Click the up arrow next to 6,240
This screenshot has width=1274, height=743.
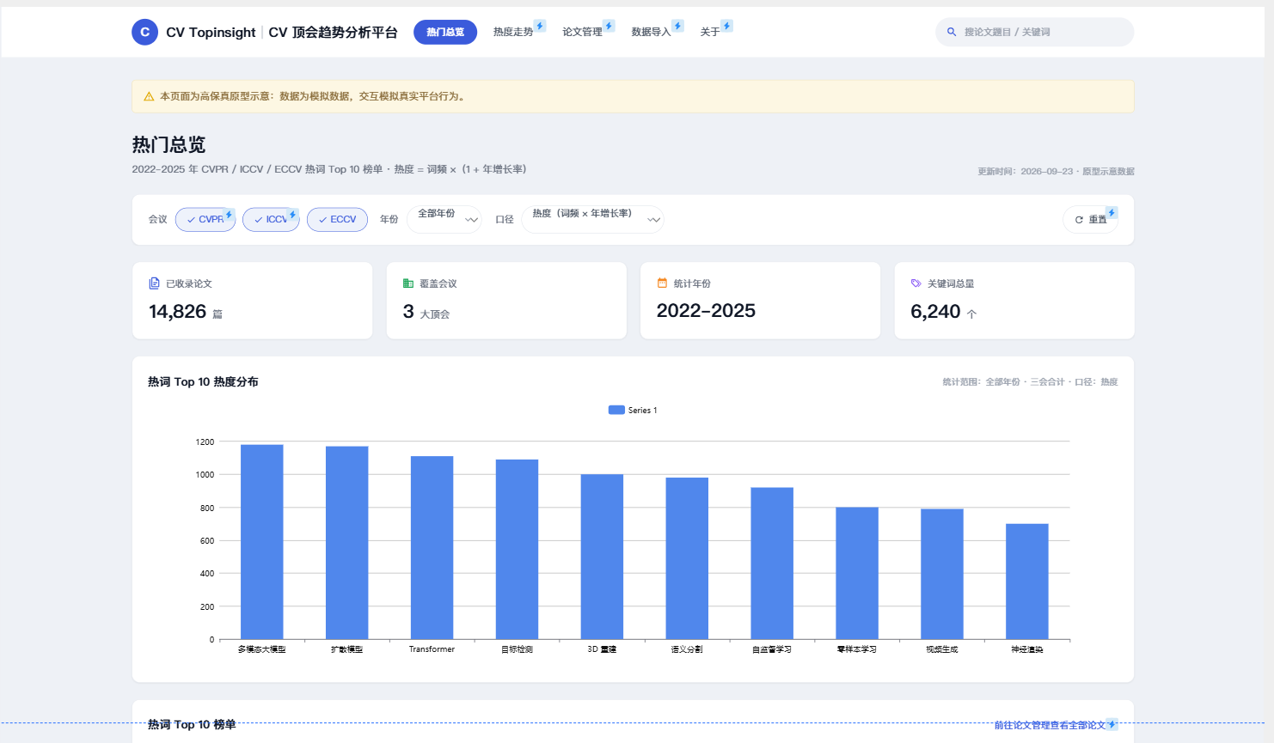[x=971, y=314]
